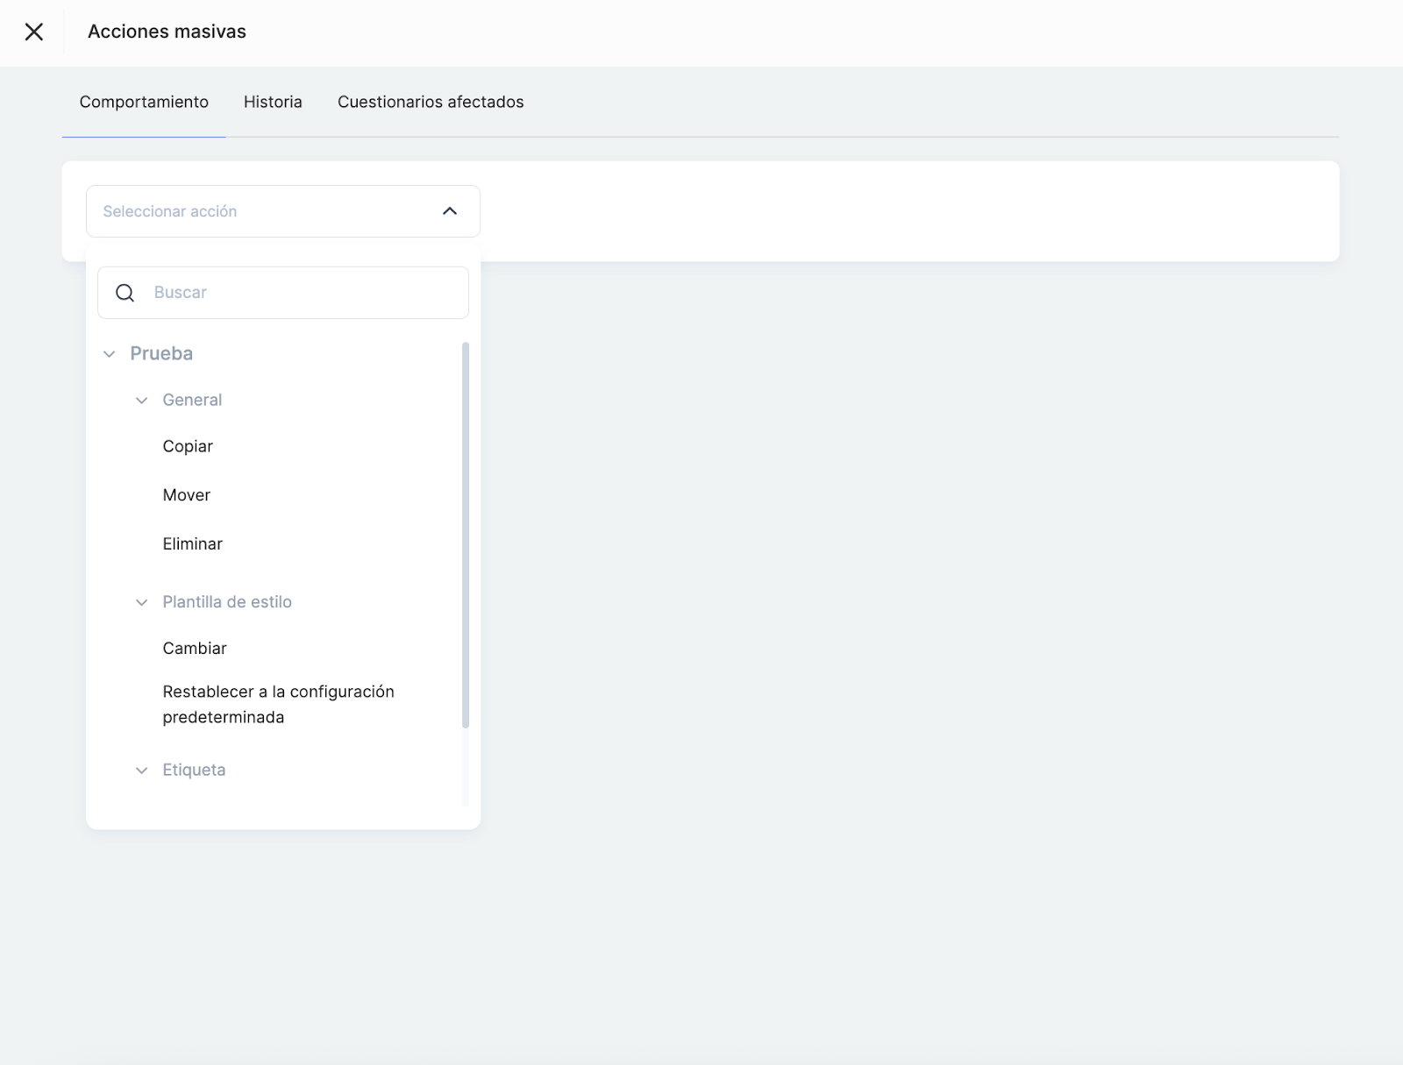Click the magnifier icon in search box
This screenshot has width=1403, height=1065.
click(125, 293)
